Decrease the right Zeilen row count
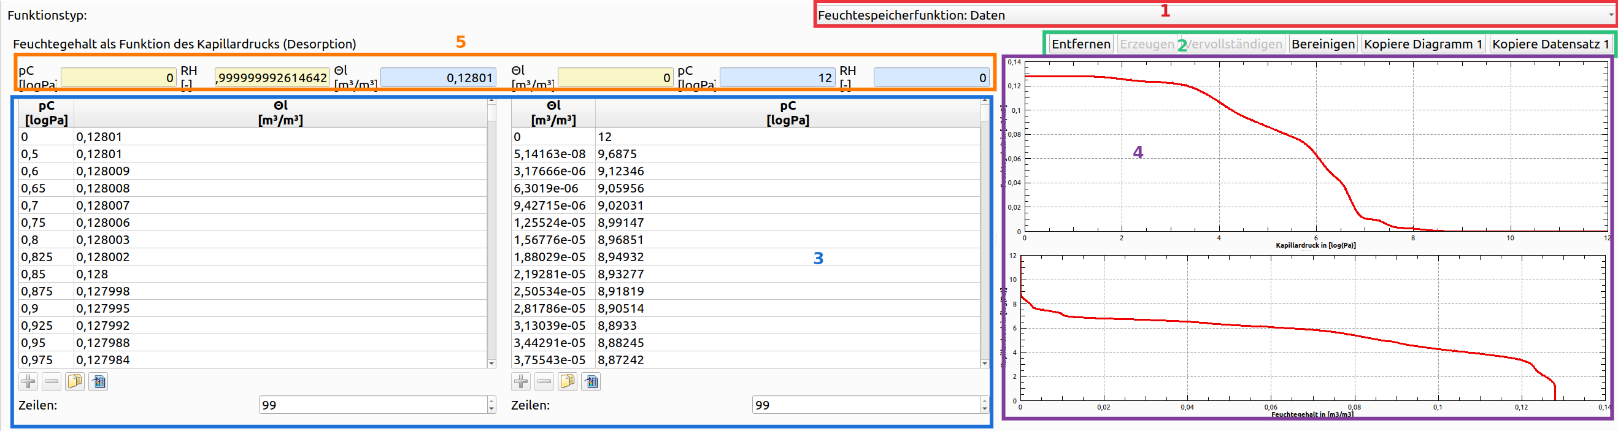The image size is (1618, 431). click(985, 410)
